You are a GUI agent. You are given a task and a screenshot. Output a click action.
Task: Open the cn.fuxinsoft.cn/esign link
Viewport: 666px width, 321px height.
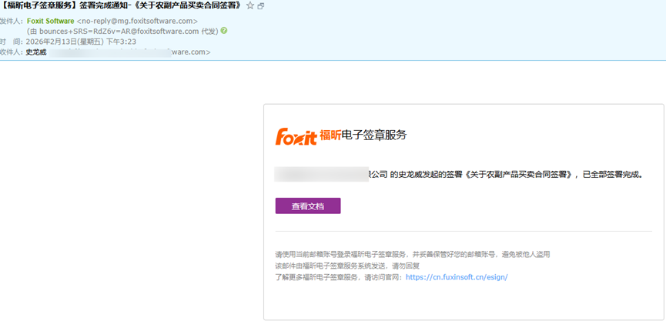[x=457, y=276]
